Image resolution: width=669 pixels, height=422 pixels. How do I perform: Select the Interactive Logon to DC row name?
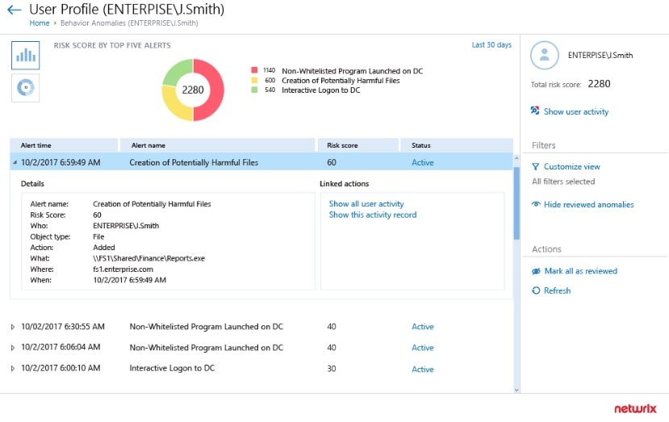tap(172, 368)
